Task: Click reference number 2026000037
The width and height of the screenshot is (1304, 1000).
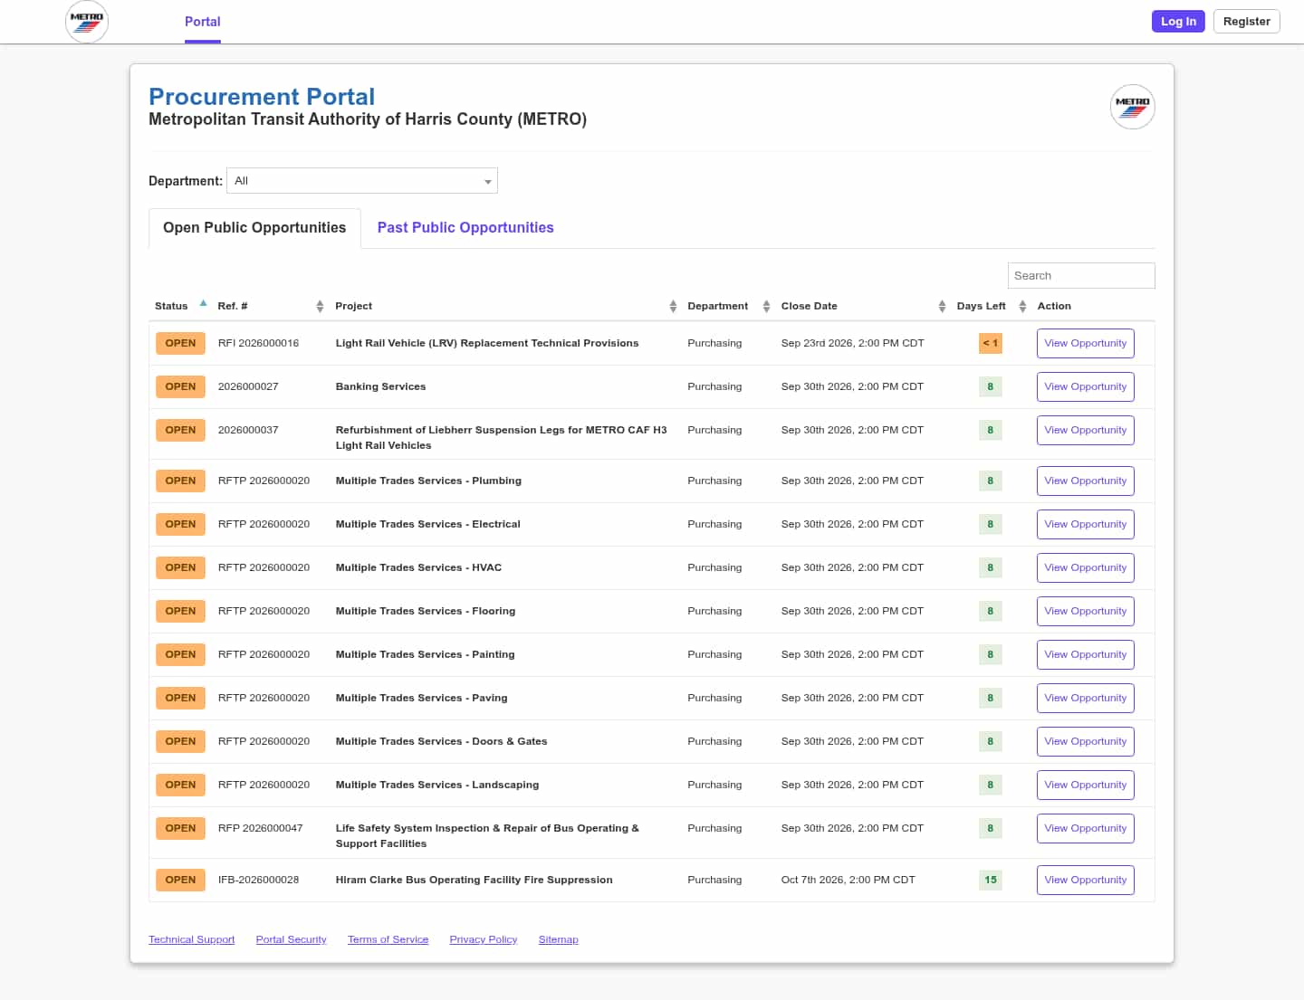Action: tap(248, 431)
